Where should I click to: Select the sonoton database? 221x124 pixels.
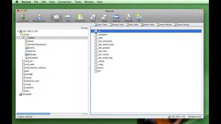coord(28,87)
